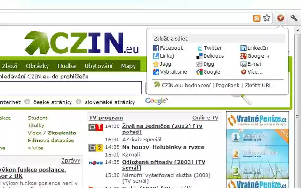Click the CT2 channel icon

click(x=96, y=148)
